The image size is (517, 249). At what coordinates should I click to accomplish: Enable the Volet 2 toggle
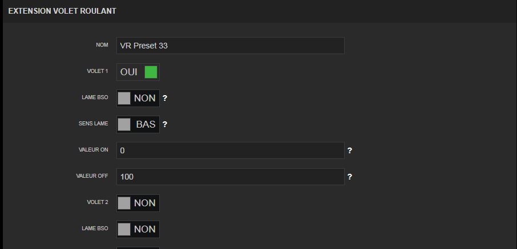pos(138,203)
